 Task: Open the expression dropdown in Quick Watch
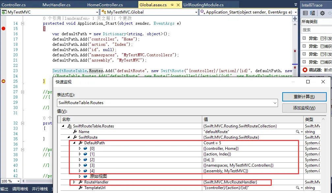[275, 103]
